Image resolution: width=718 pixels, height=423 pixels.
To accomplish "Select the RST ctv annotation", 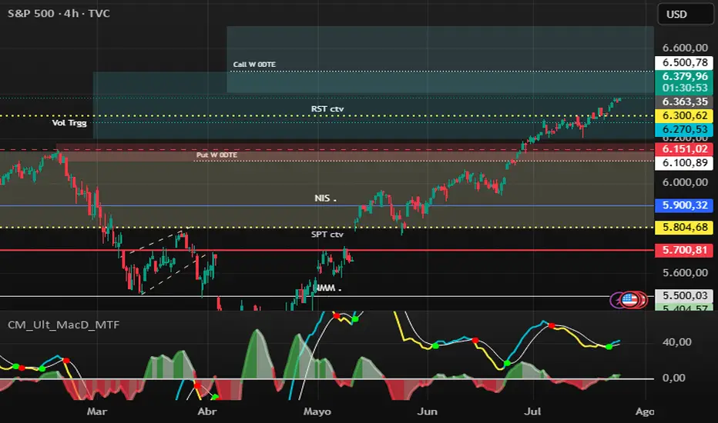I will (327, 109).
